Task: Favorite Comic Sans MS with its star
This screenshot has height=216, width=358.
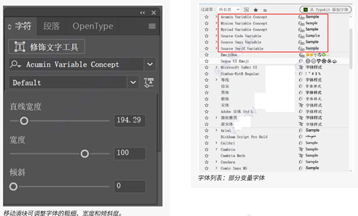Action: pos(206,168)
